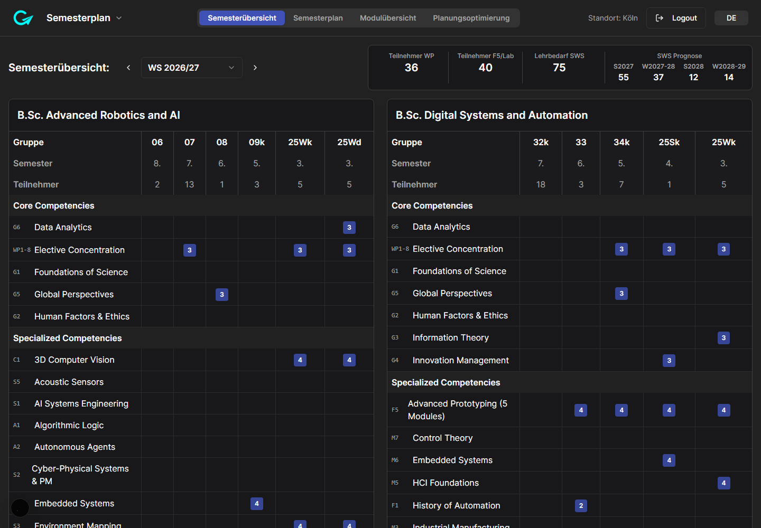
Task: Click the W2028-29 prognosis value 14
Action: click(729, 77)
